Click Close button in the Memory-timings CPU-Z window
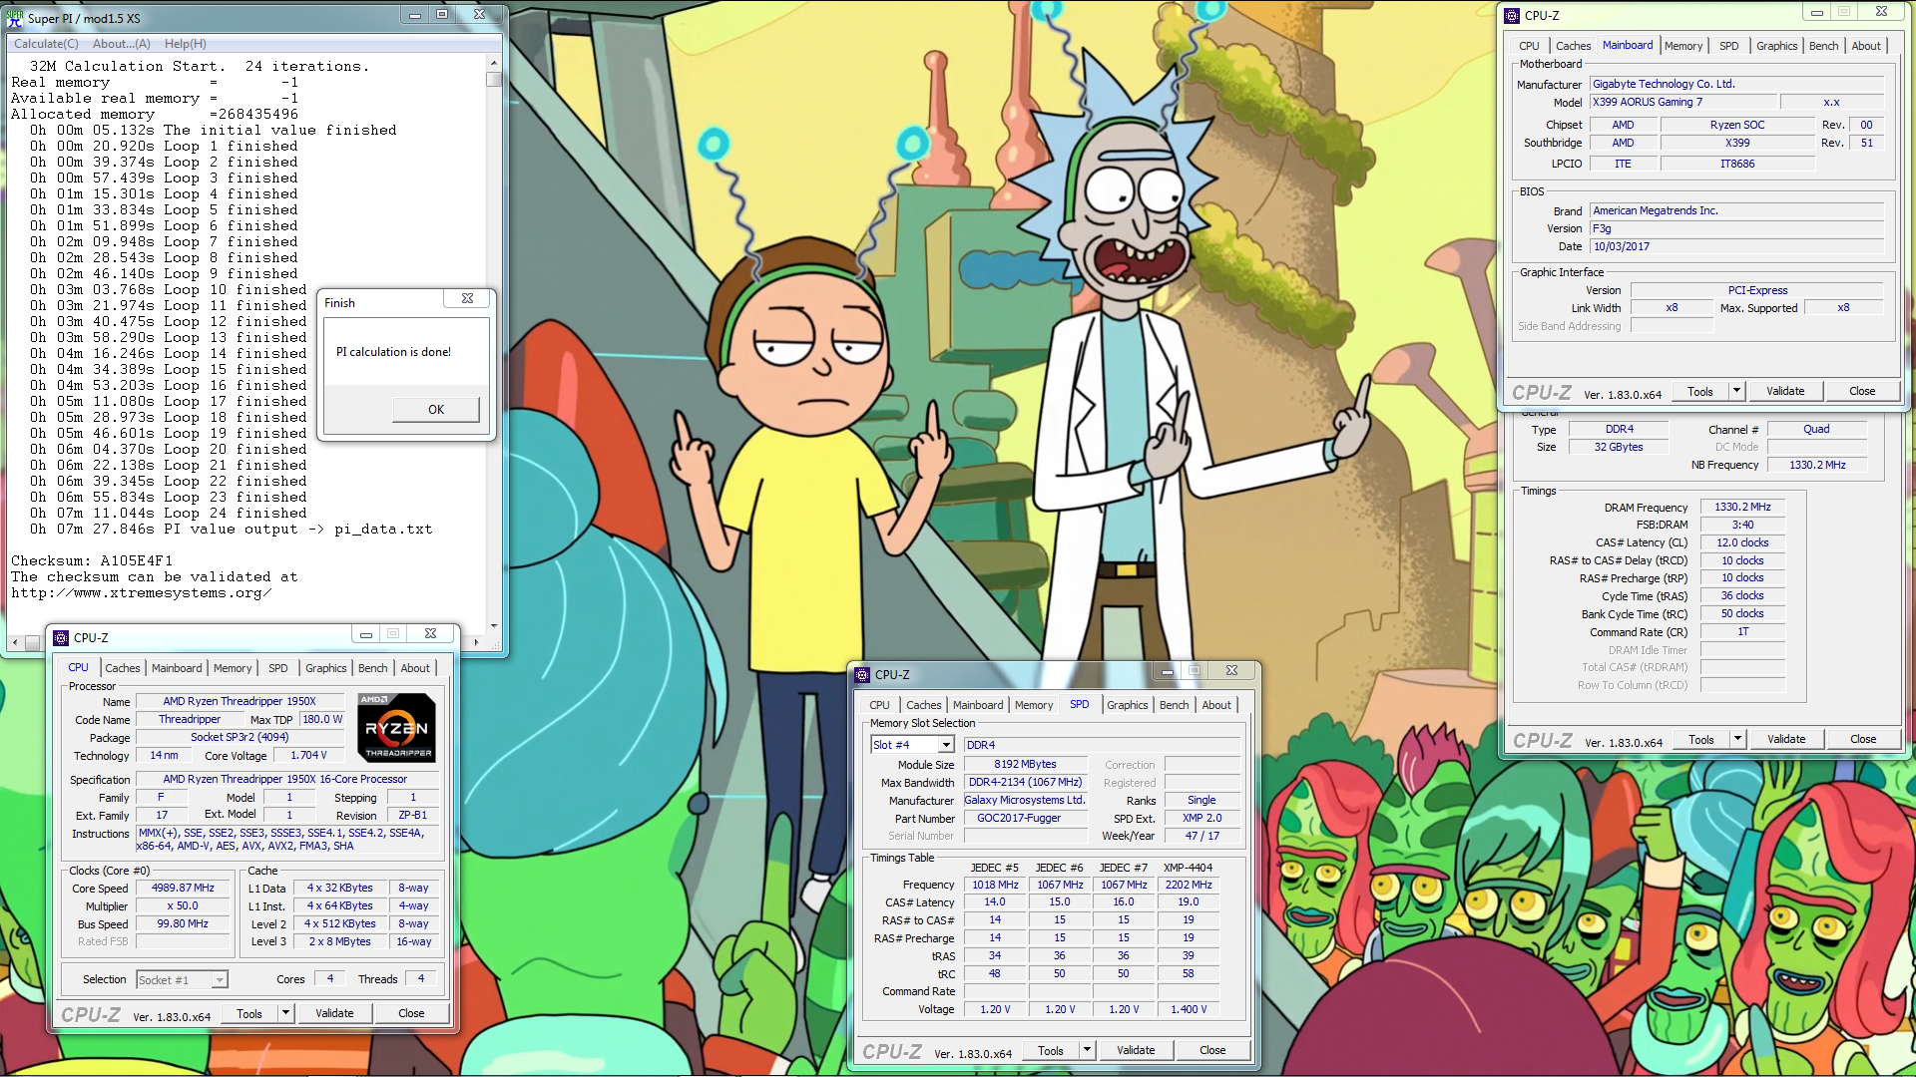This screenshot has height=1077, width=1916. pos(1863,739)
